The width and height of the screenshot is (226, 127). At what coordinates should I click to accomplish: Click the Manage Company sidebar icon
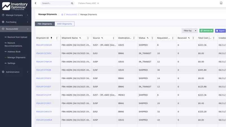[x=3, y=15]
